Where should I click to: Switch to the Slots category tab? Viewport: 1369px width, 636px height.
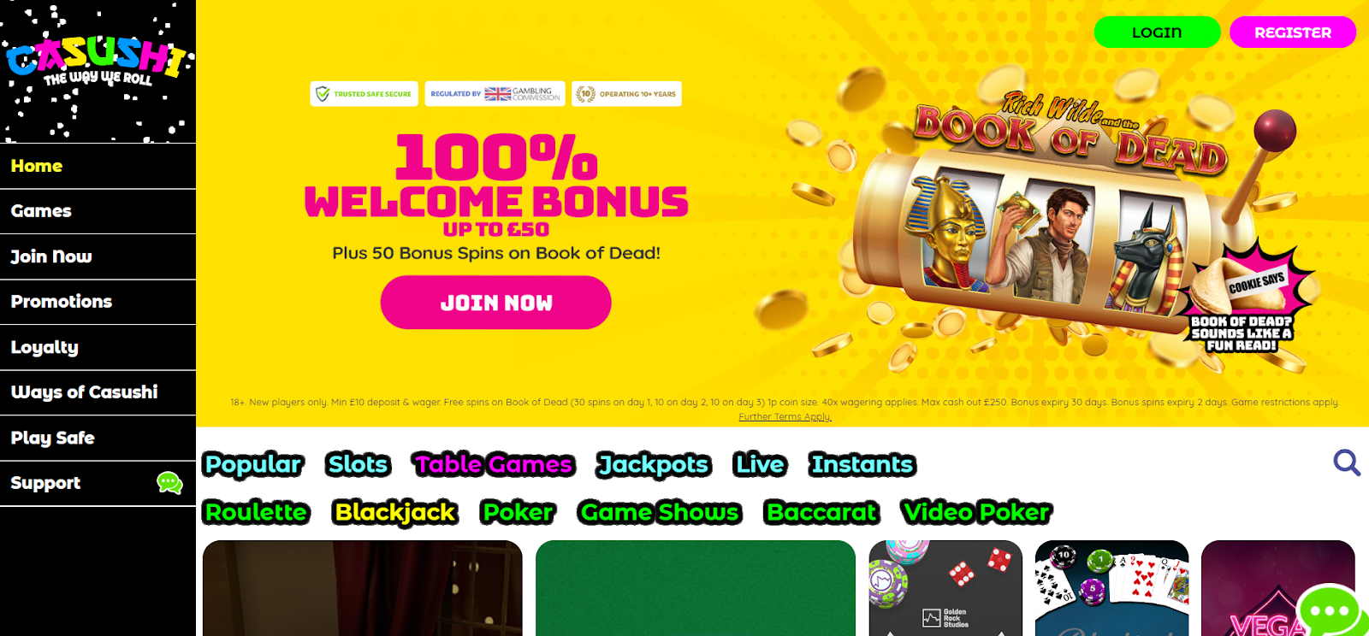click(x=359, y=464)
